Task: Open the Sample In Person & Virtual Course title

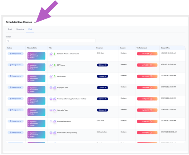Action: (x=68, y=54)
